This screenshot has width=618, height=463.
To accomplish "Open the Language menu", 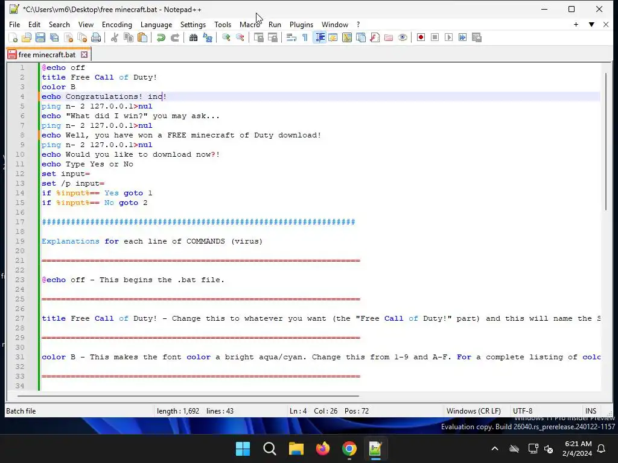I will (x=156, y=24).
